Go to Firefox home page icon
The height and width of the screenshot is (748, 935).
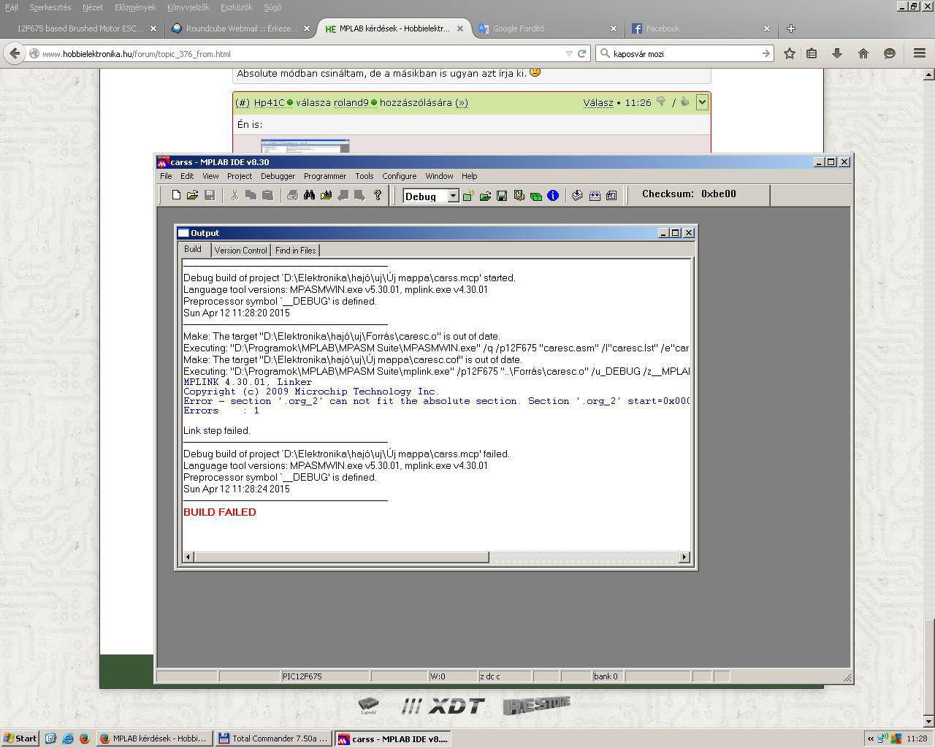click(863, 53)
